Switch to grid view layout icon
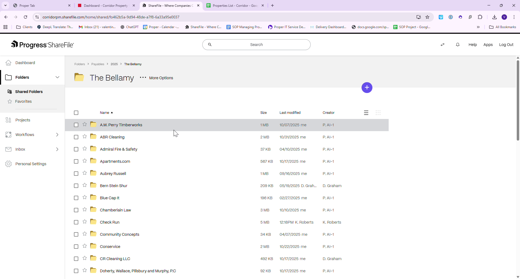This screenshot has width=520, height=279. point(378,113)
